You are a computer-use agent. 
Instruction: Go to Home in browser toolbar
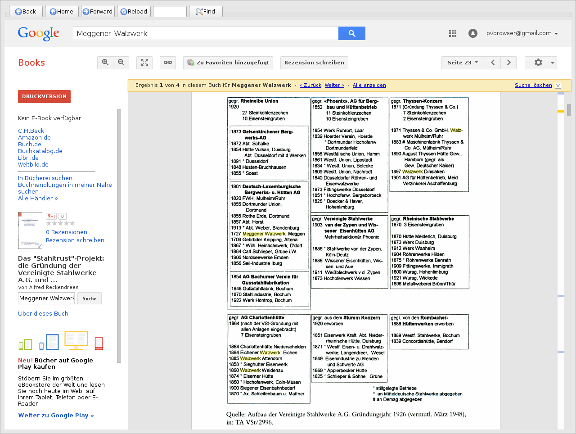[62, 11]
